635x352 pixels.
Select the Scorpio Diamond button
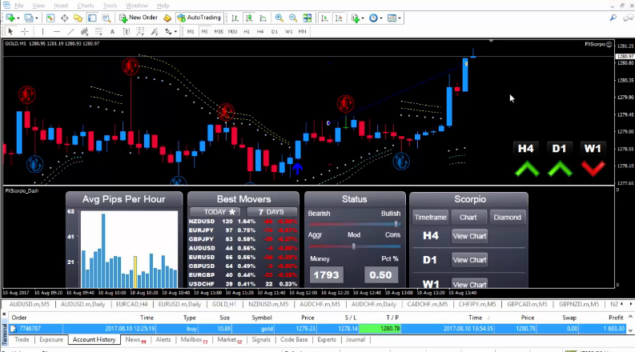[507, 218]
